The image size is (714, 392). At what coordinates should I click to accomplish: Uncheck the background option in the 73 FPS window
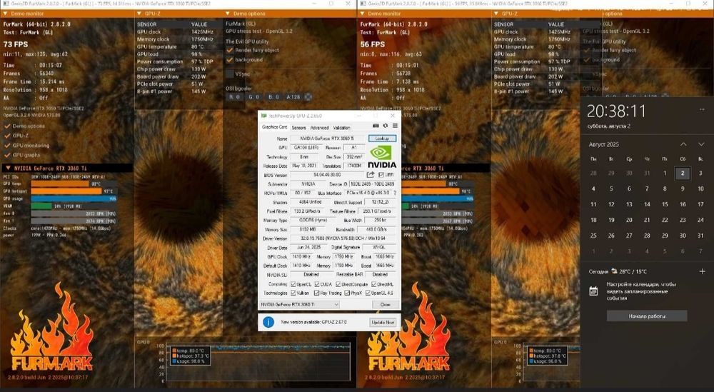[230, 60]
